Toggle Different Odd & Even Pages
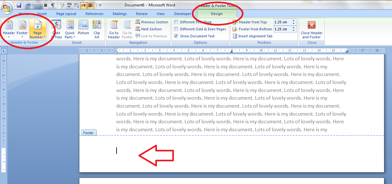This screenshot has height=184, width=392. click(176, 29)
